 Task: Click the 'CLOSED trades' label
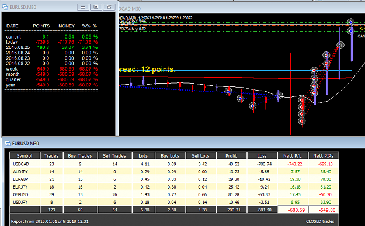coord(320,221)
